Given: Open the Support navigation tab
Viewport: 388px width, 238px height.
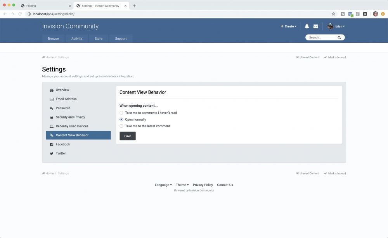Looking at the screenshot, I should click(121, 39).
